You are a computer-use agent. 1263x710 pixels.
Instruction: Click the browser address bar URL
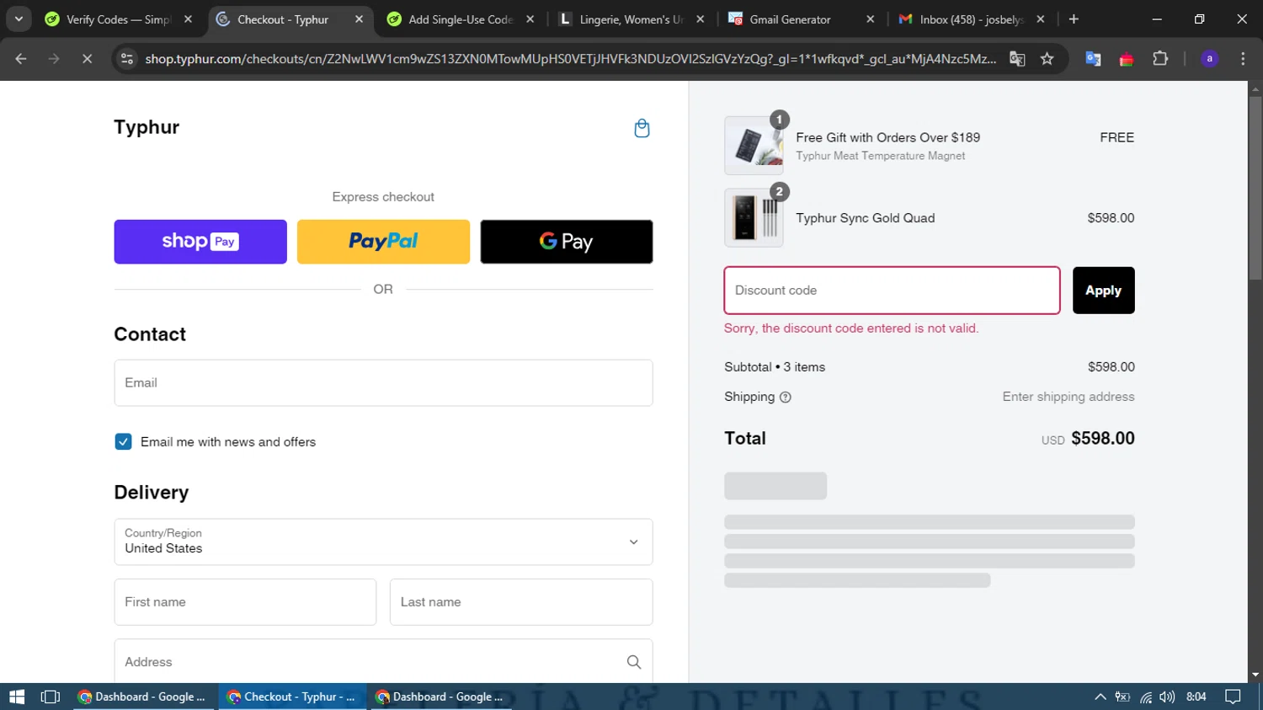click(x=570, y=58)
